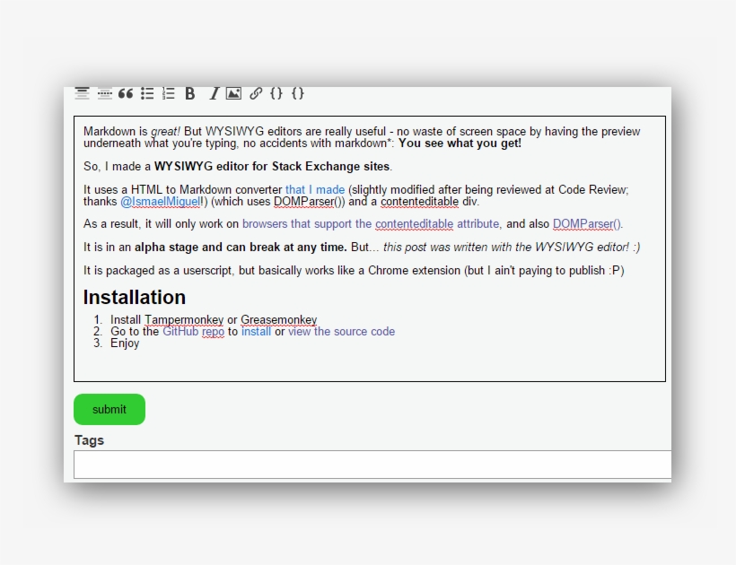
Task: Click the insert hyperlink icon
Action: click(x=257, y=93)
